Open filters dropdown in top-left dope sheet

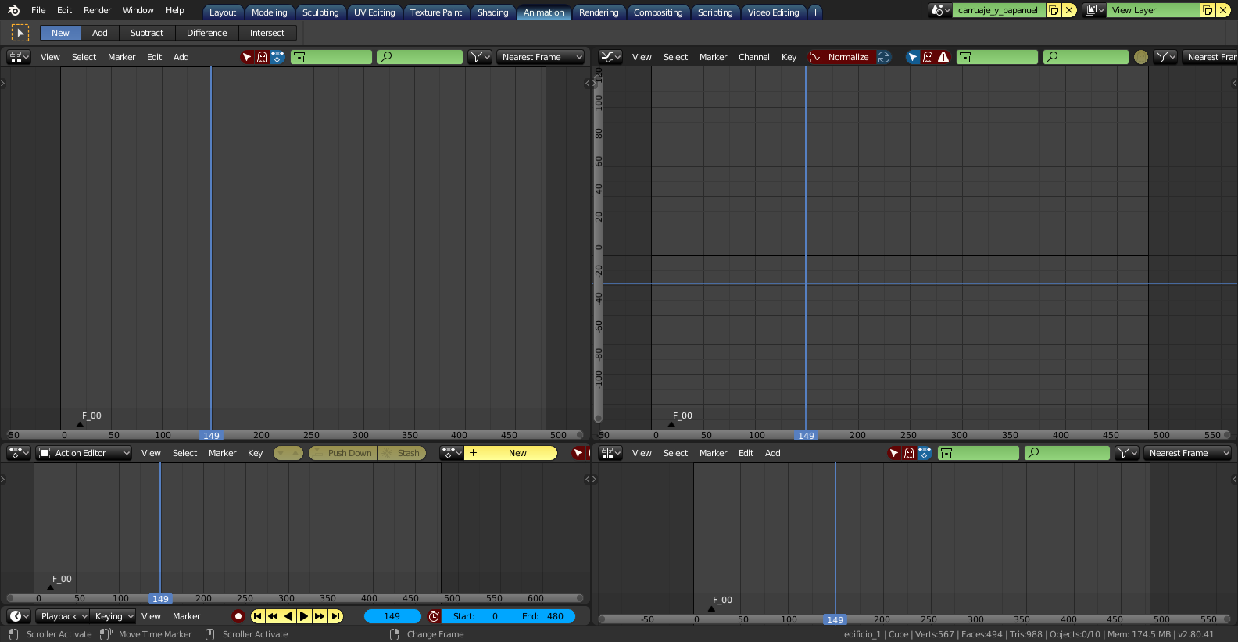pyautogui.click(x=480, y=57)
